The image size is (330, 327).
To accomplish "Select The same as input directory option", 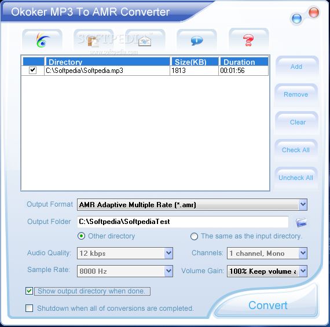I will click(x=194, y=236).
